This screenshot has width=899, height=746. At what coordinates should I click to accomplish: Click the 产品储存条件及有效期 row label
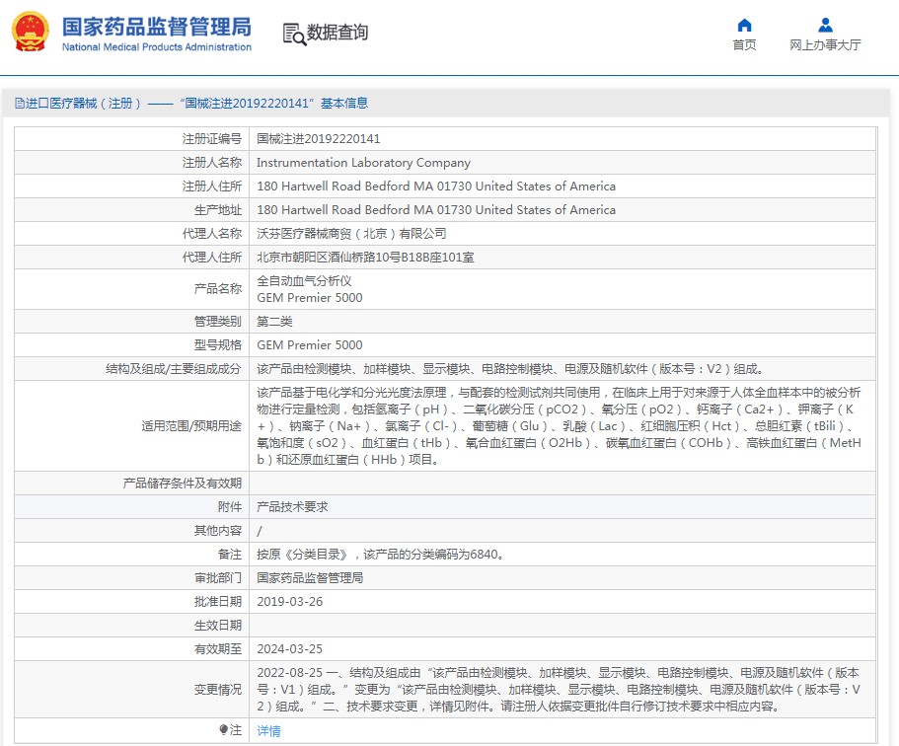[182, 484]
